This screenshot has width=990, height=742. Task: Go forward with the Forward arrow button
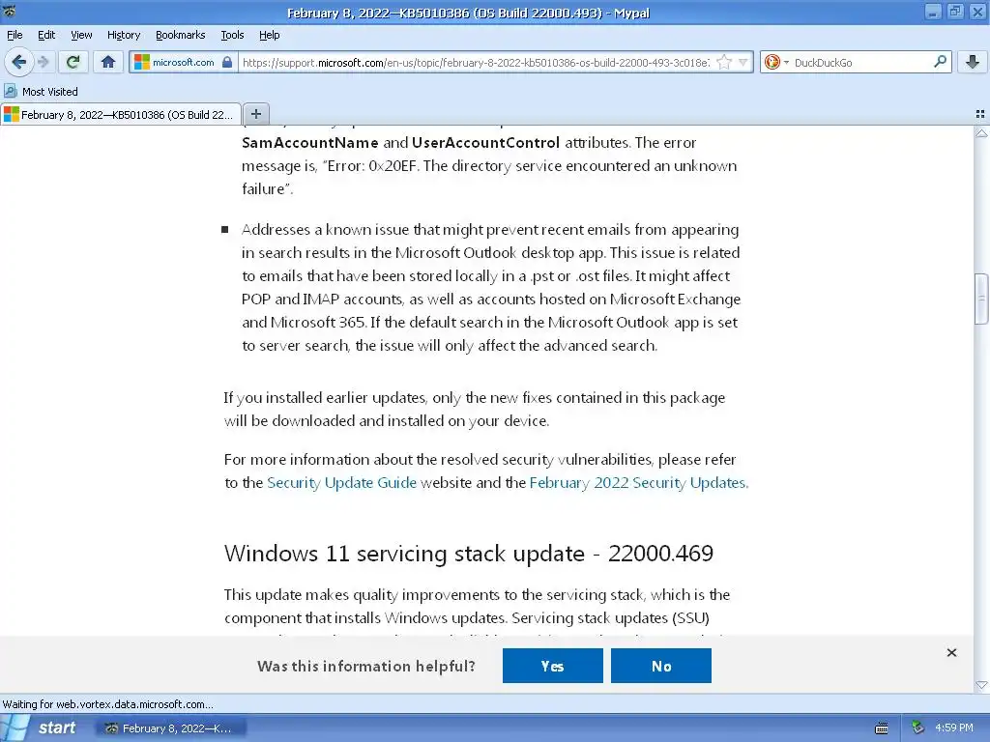click(x=44, y=62)
